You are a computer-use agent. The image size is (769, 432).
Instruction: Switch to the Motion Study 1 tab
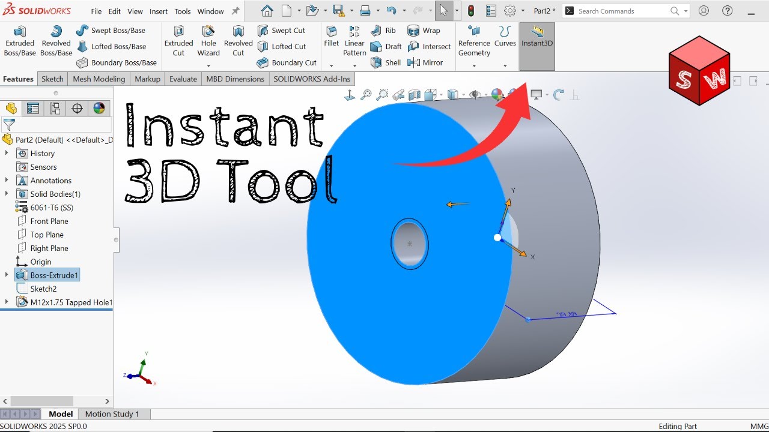112,414
